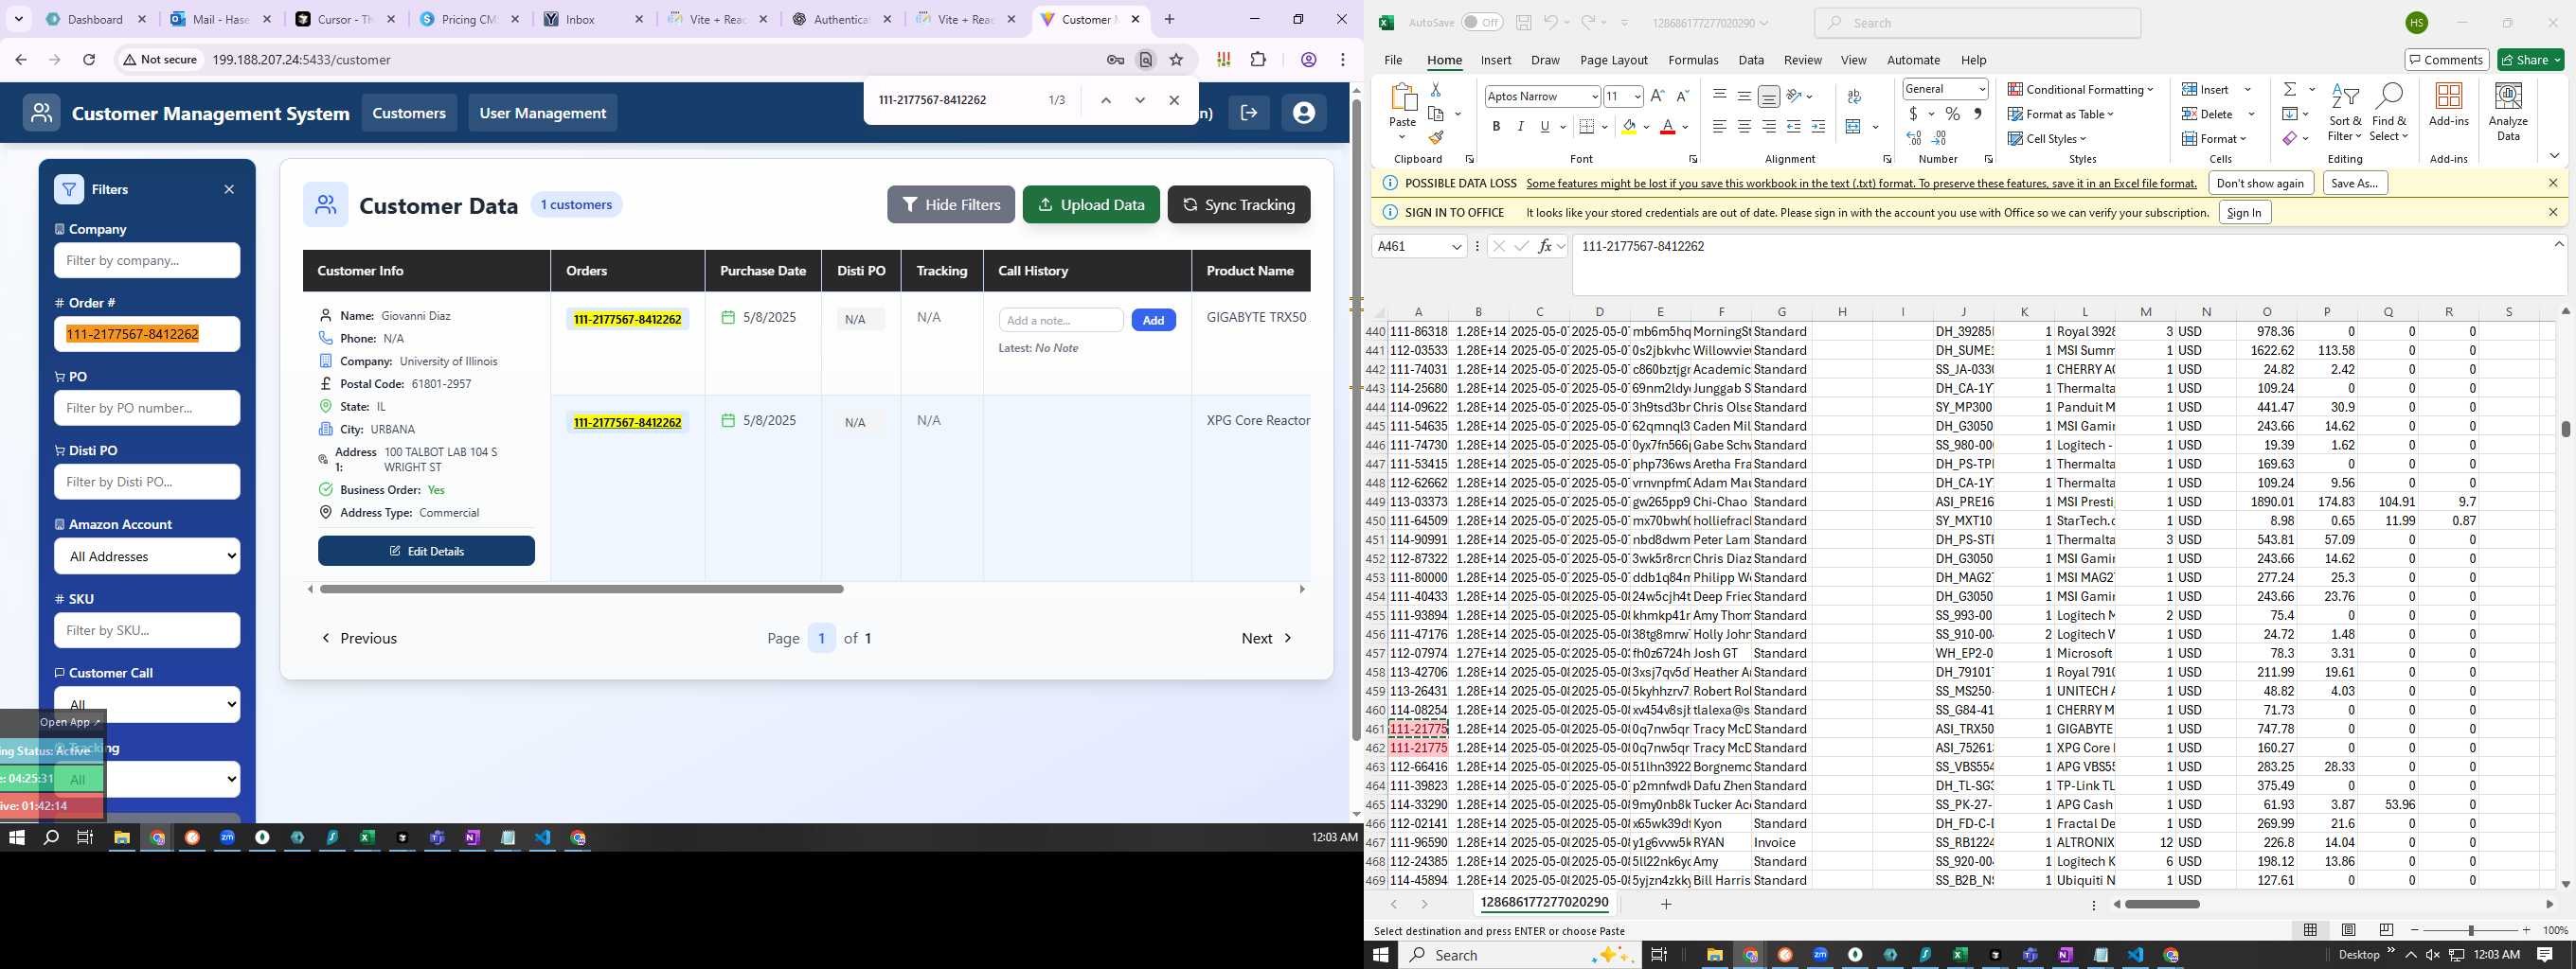
Task: Open Conditional Formatting dropdown
Action: [2080, 89]
